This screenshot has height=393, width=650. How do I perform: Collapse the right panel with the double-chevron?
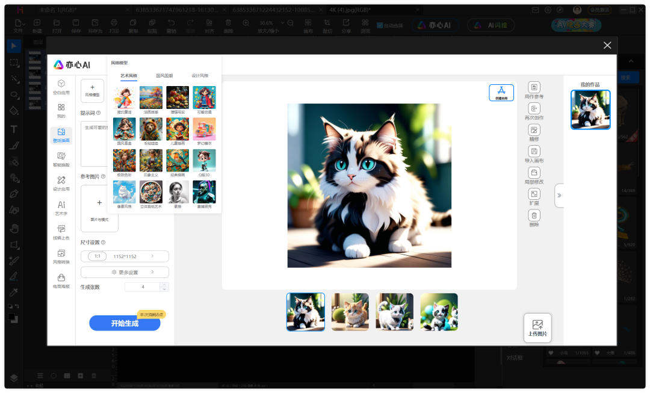tap(559, 196)
